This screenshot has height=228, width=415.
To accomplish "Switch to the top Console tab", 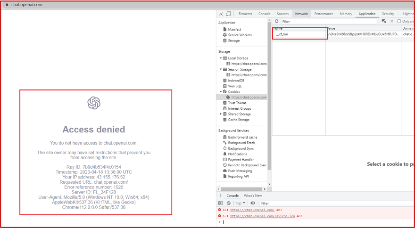I will pyautogui.click(x=265, y=14).
